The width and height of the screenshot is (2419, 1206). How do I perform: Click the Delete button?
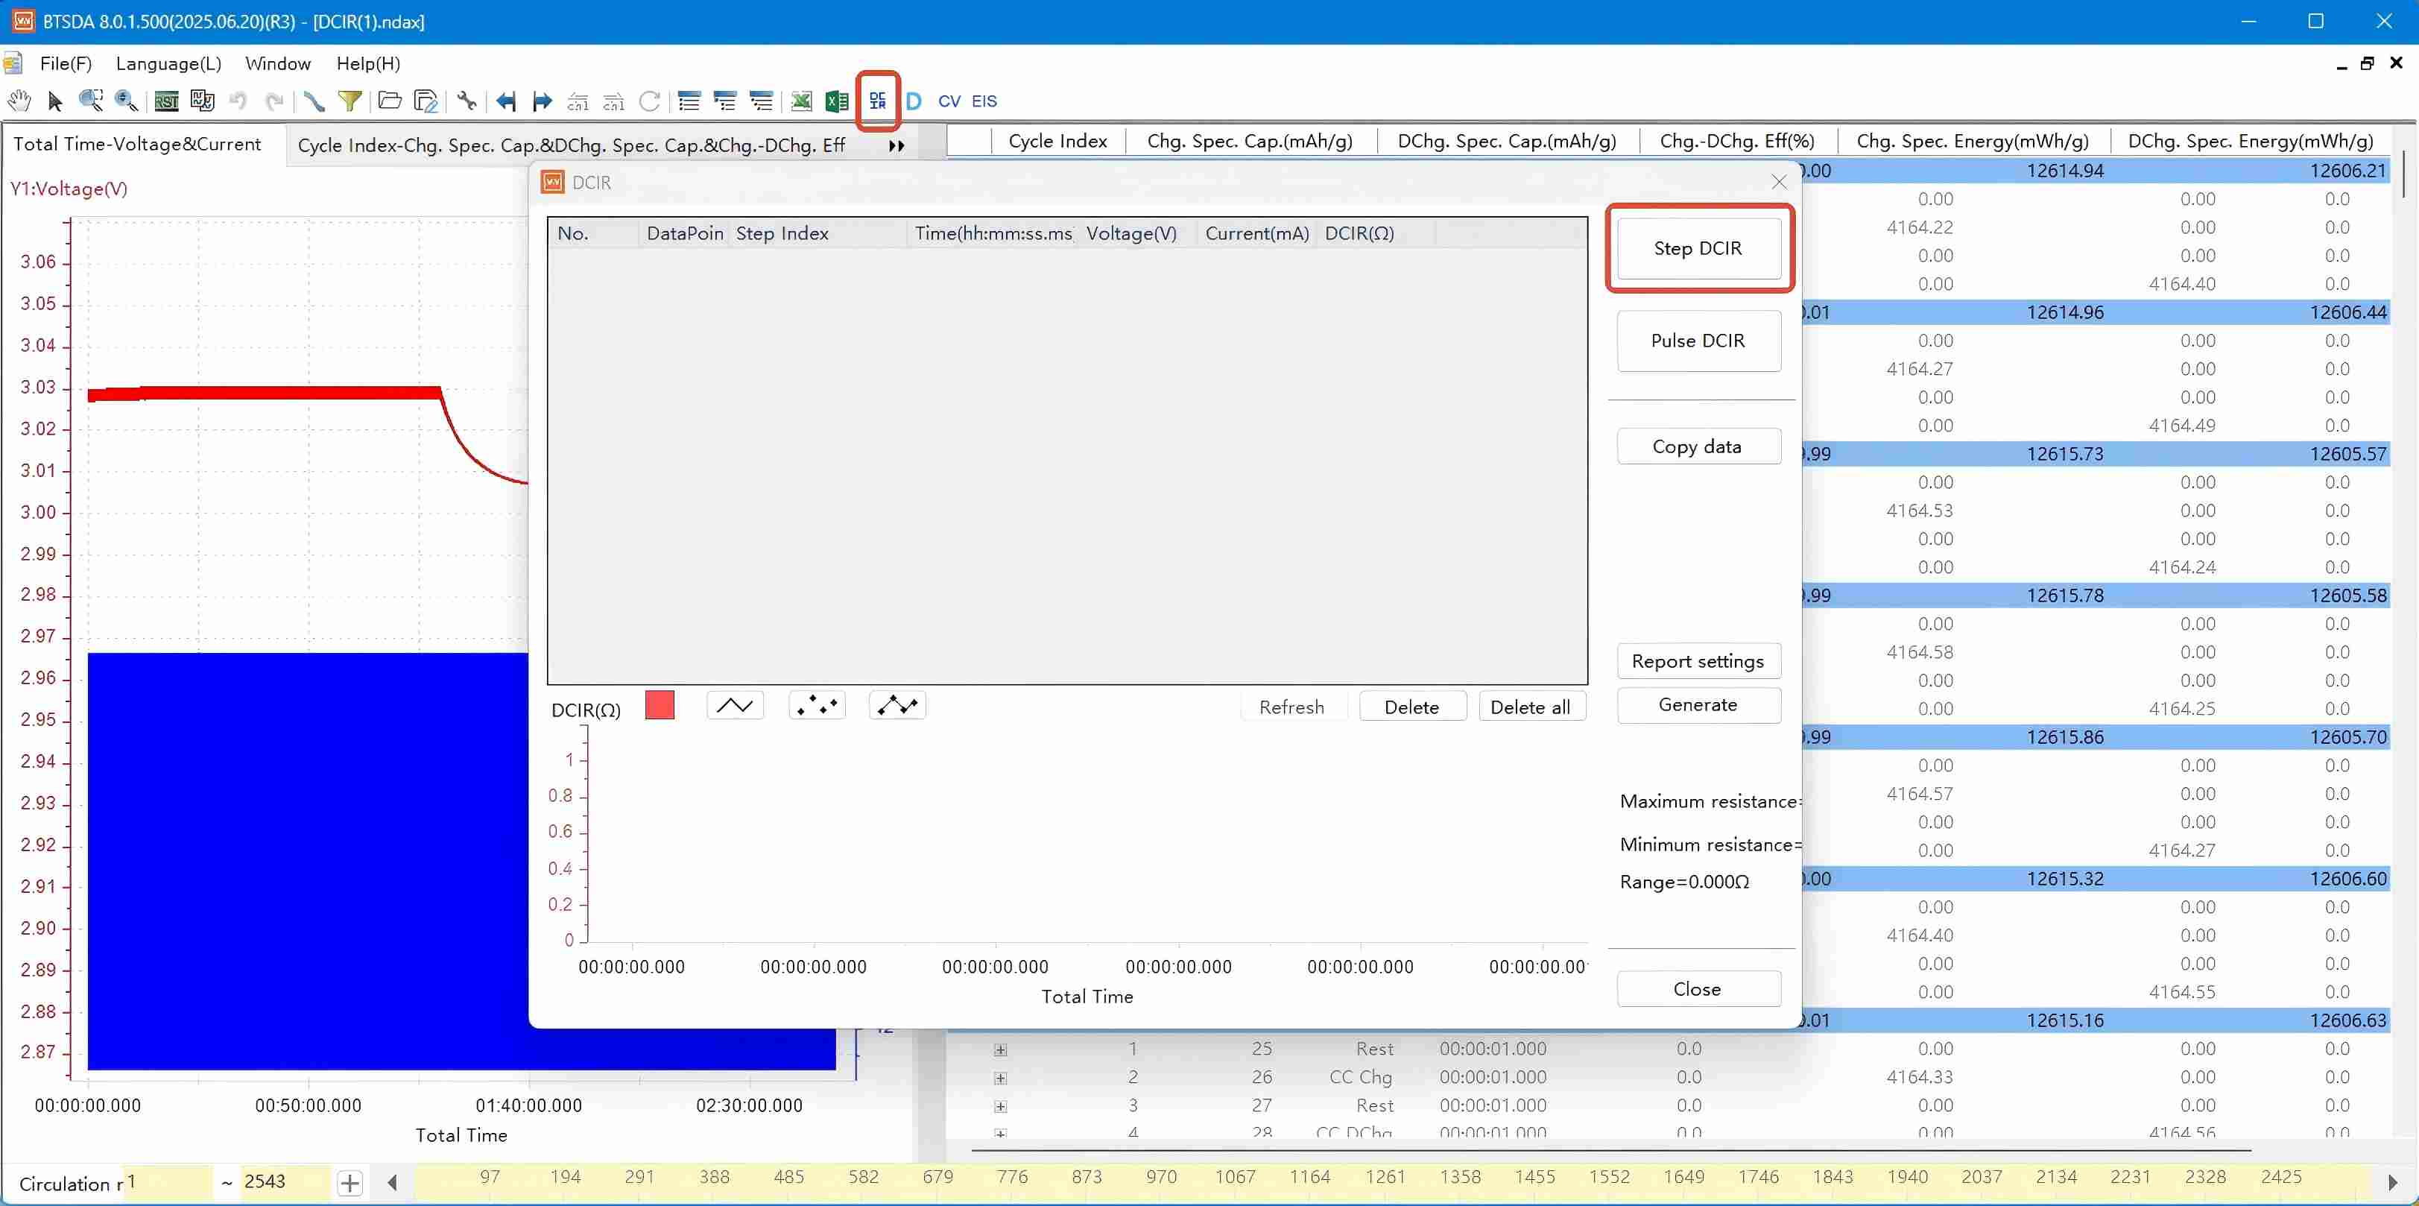pyautogui.click(x=1412, y=707)
